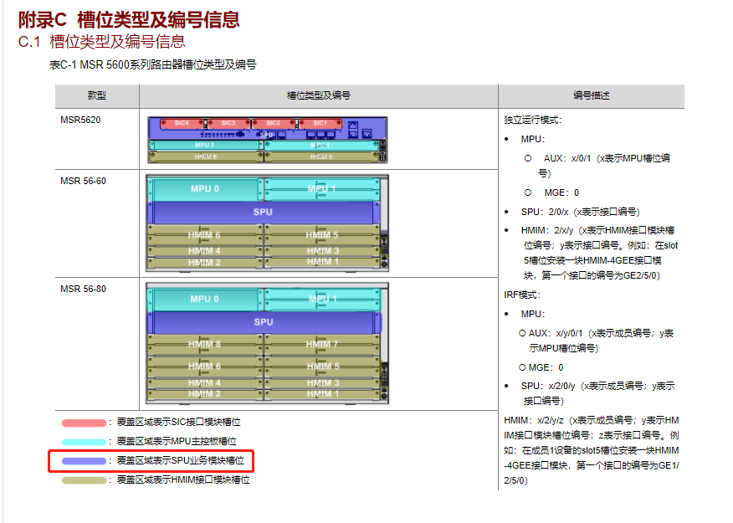Click HMIM 6 slot in MSR 56-80 diagram
Screen dimensions: 733x523
[x=205, y=367]
